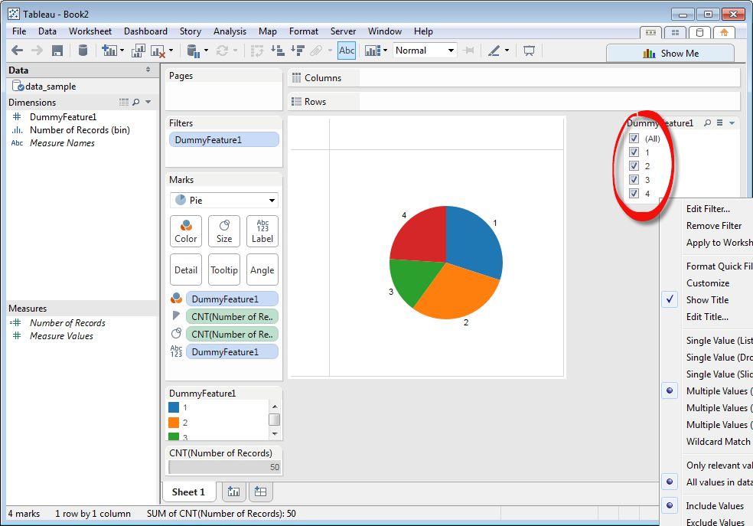The image size is (753, 526).
Task: Click the new worksheet tab icon at bottom
Action: (x=234, y=492)
